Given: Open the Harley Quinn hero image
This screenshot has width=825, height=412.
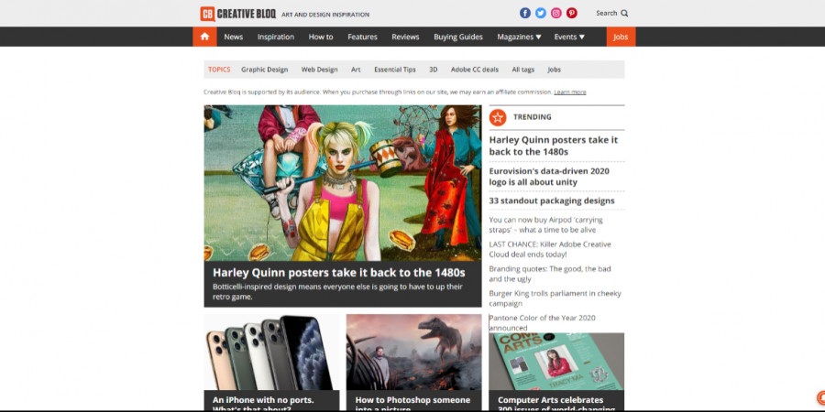Looking at the screenshot, I should (343, 183).
